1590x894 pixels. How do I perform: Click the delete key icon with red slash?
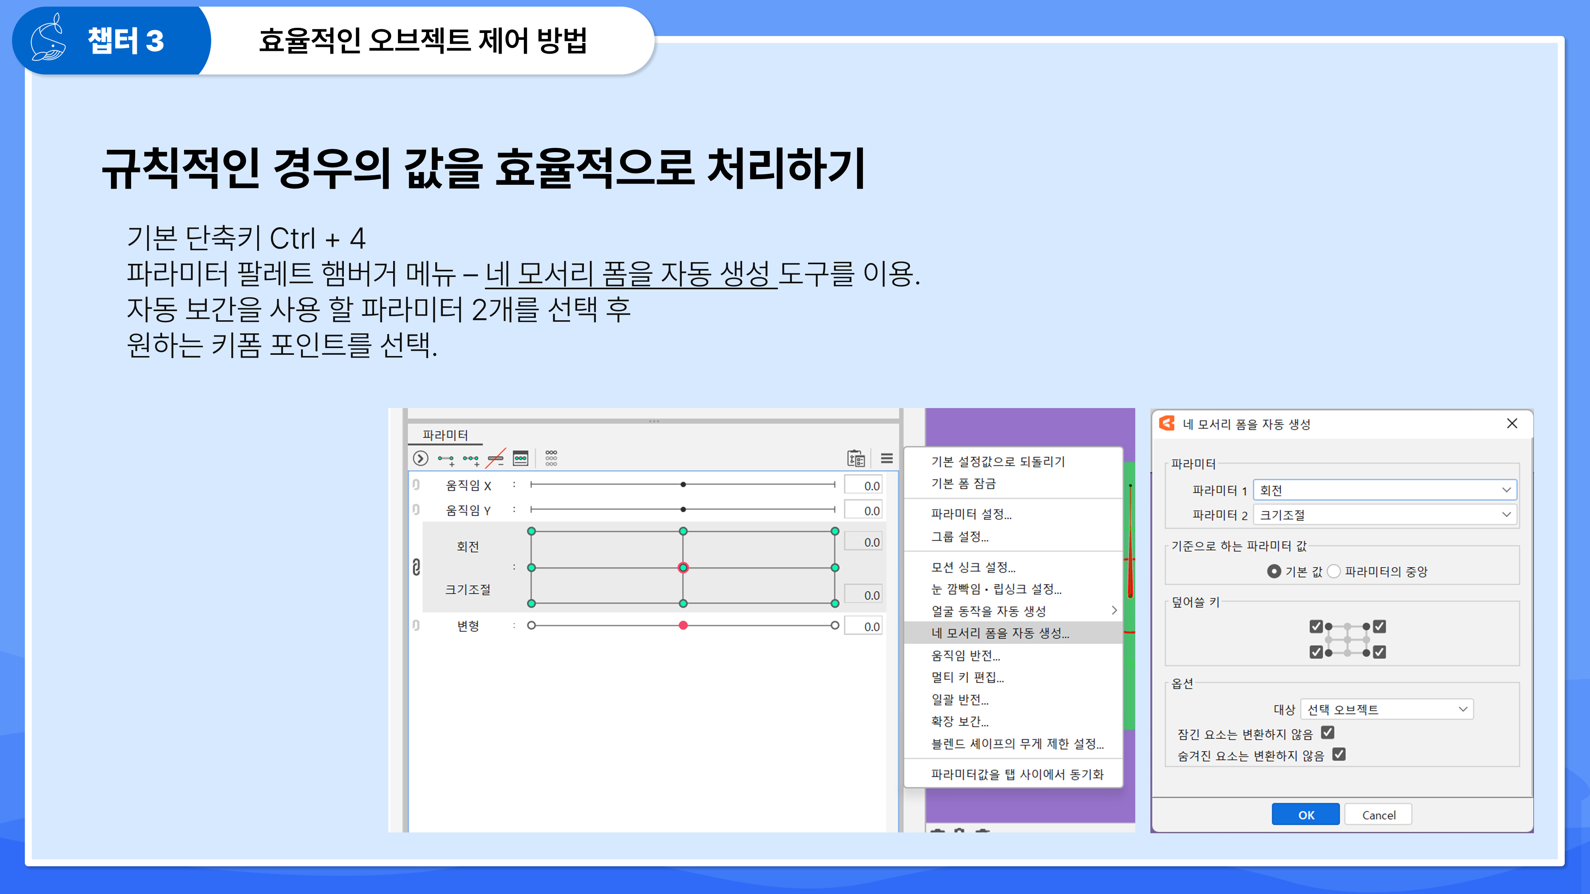tap(496, 459)
